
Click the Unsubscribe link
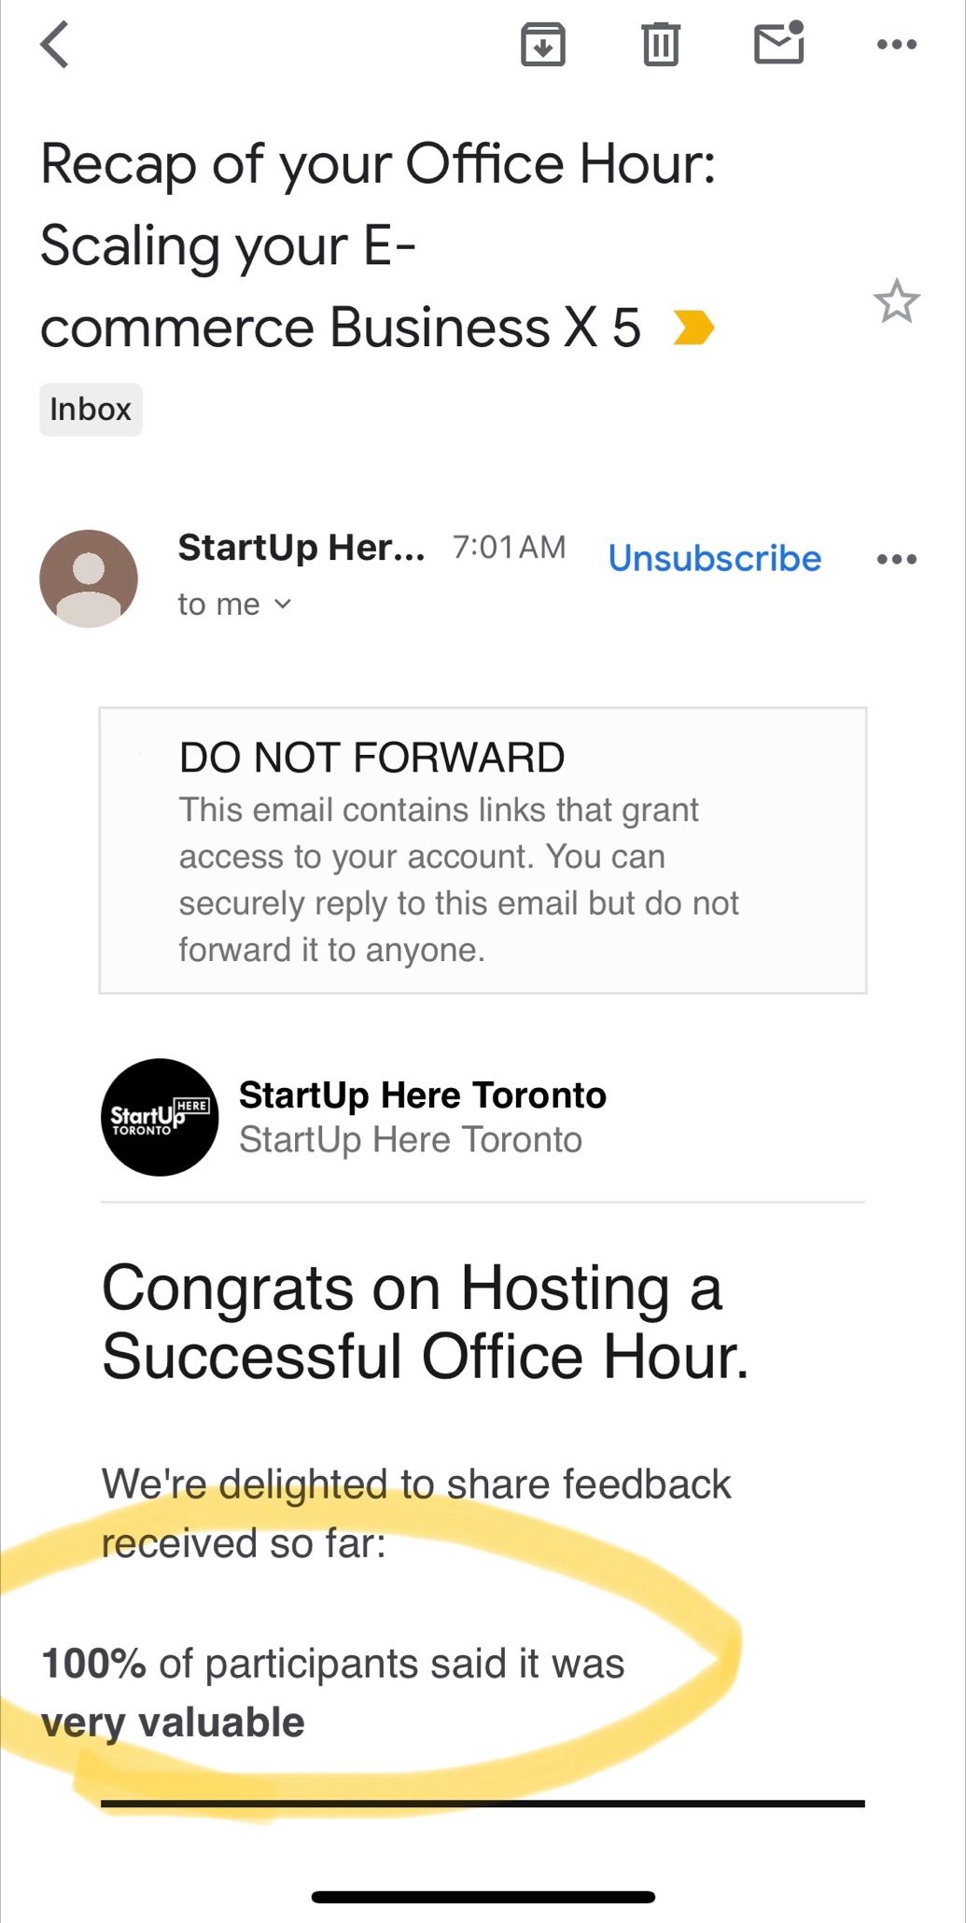[715, 558]
